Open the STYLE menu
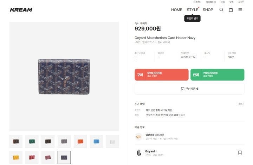 (x=193, y=10)
